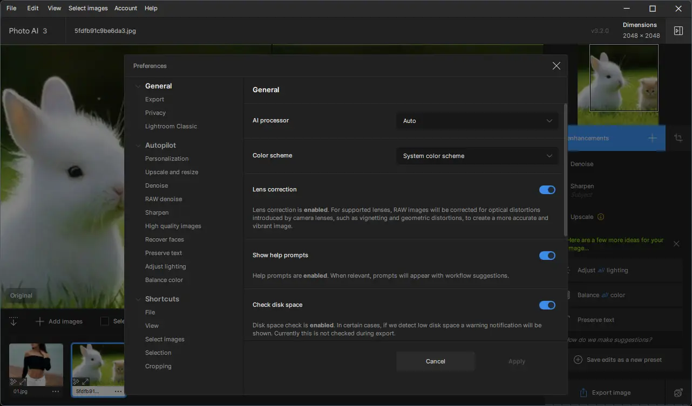
Task: Click the collapse filmstrip arrow icon
Action: point(13,321)
